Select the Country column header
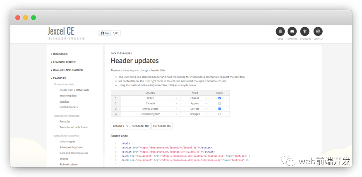The image size is (362, 177). [x=151, y=93]
